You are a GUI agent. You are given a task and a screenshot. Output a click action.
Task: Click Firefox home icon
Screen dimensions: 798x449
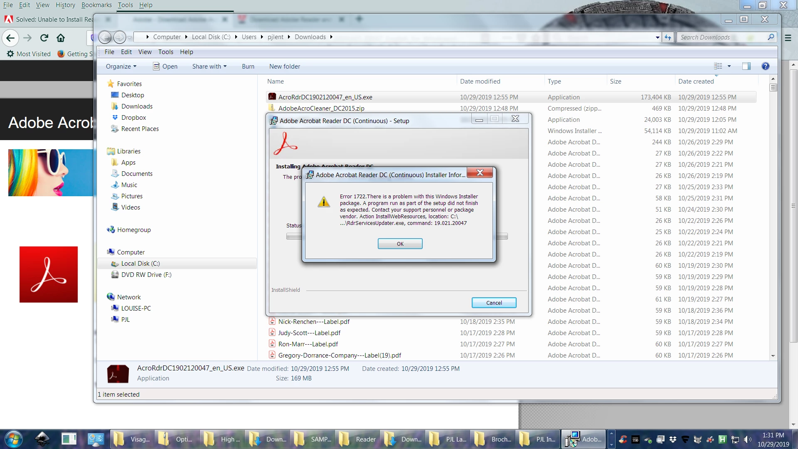61,38
